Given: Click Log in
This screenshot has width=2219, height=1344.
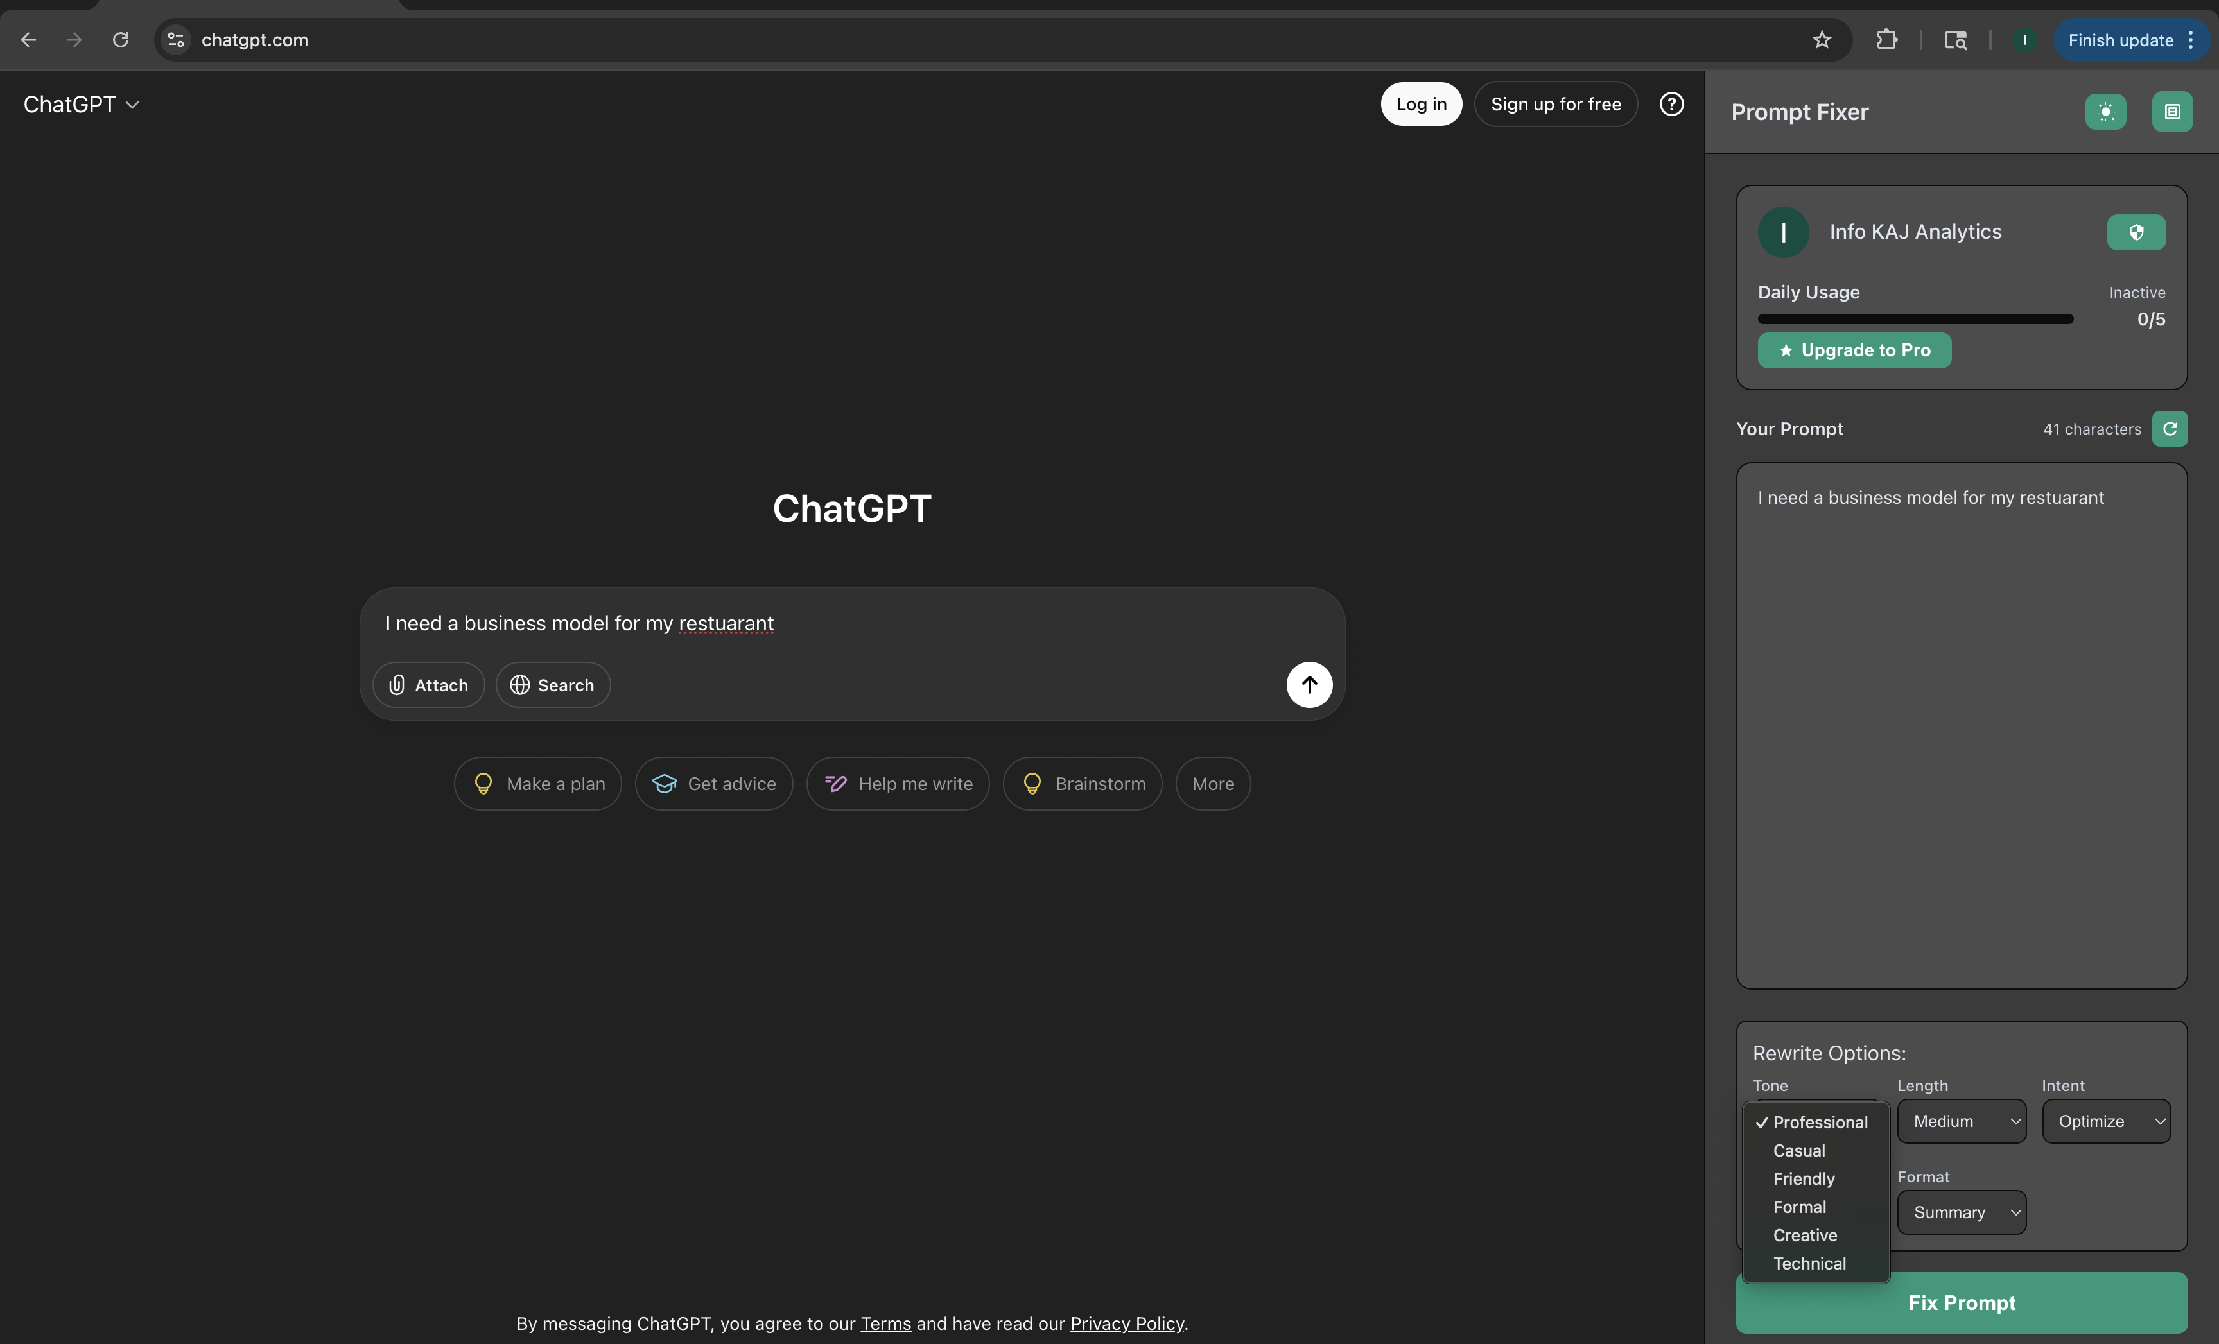Looking at the screenshot, I should 1421,105.
